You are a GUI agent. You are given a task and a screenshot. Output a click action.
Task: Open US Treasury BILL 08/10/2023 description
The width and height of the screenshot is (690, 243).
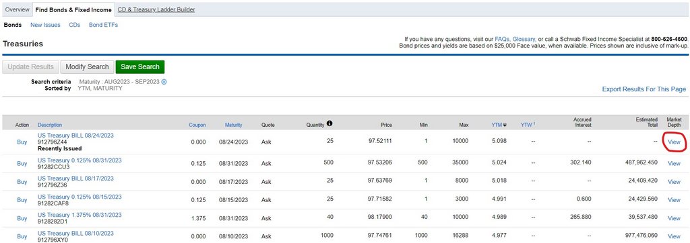point(75,234)
